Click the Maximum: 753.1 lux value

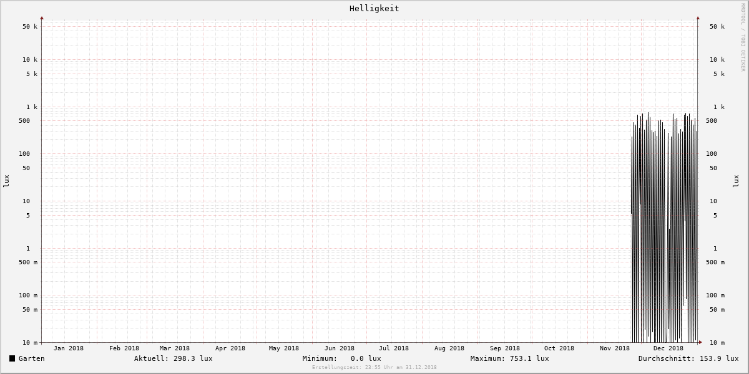pyautogui.click(x=509, y=358)
